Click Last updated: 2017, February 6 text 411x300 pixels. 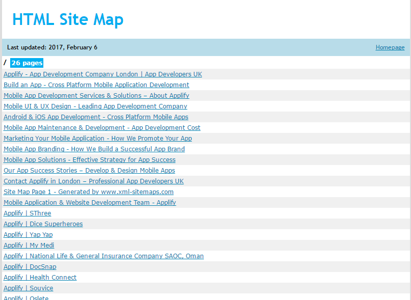pyautogui.click(x=52, y=47)
